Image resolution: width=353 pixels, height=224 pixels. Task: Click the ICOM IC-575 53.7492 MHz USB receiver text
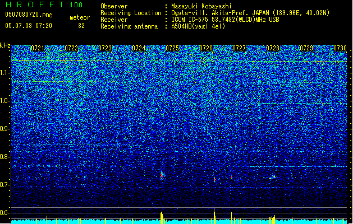coord(225,20)
